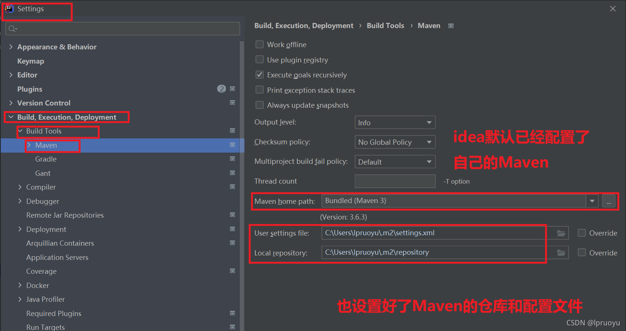Click the project-level icon next to Deployment
Screen dimensions: 626x331
tap(232, 229)
